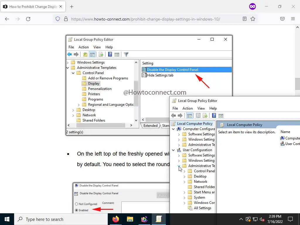This screenshot has height=225, width=300.
Task: Toggle Show/Hide Action Pane in front Policy Editor
Action: [221, 115]
